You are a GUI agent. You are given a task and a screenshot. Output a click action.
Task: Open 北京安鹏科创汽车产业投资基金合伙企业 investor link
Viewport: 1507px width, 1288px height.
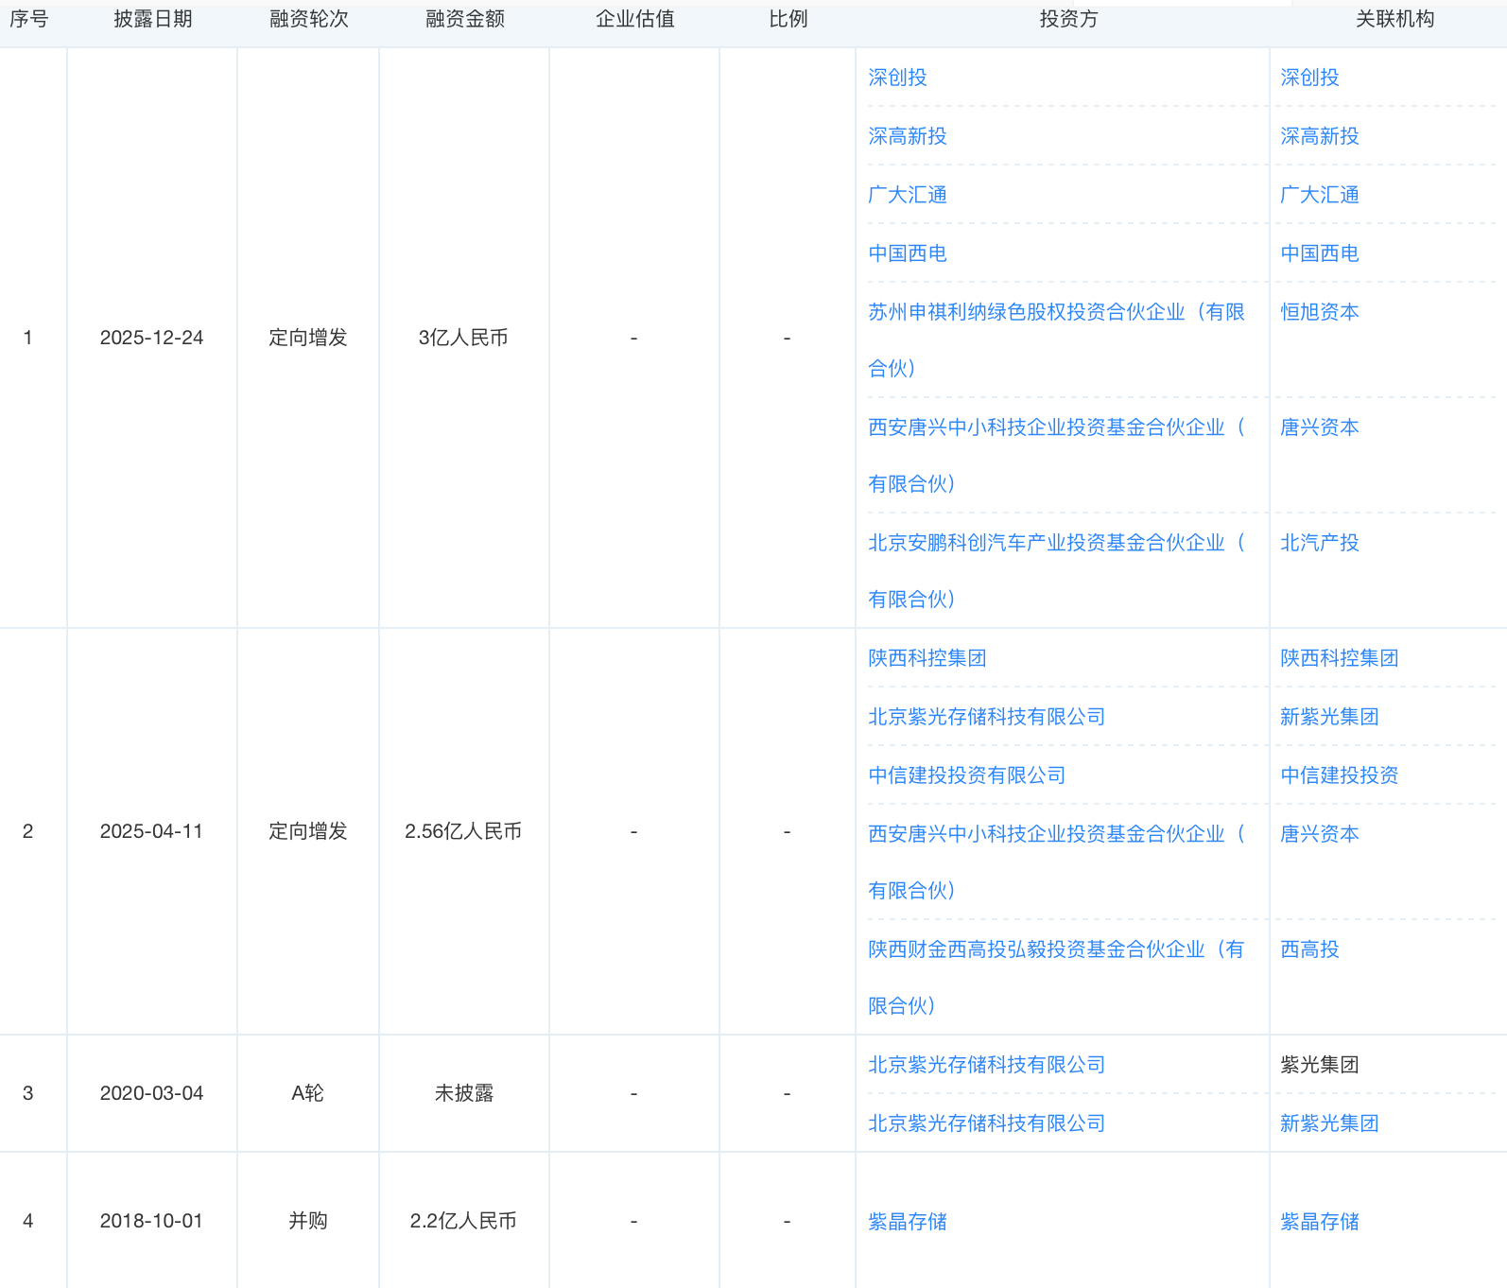pyautogui.click(x=1057, y=570)
